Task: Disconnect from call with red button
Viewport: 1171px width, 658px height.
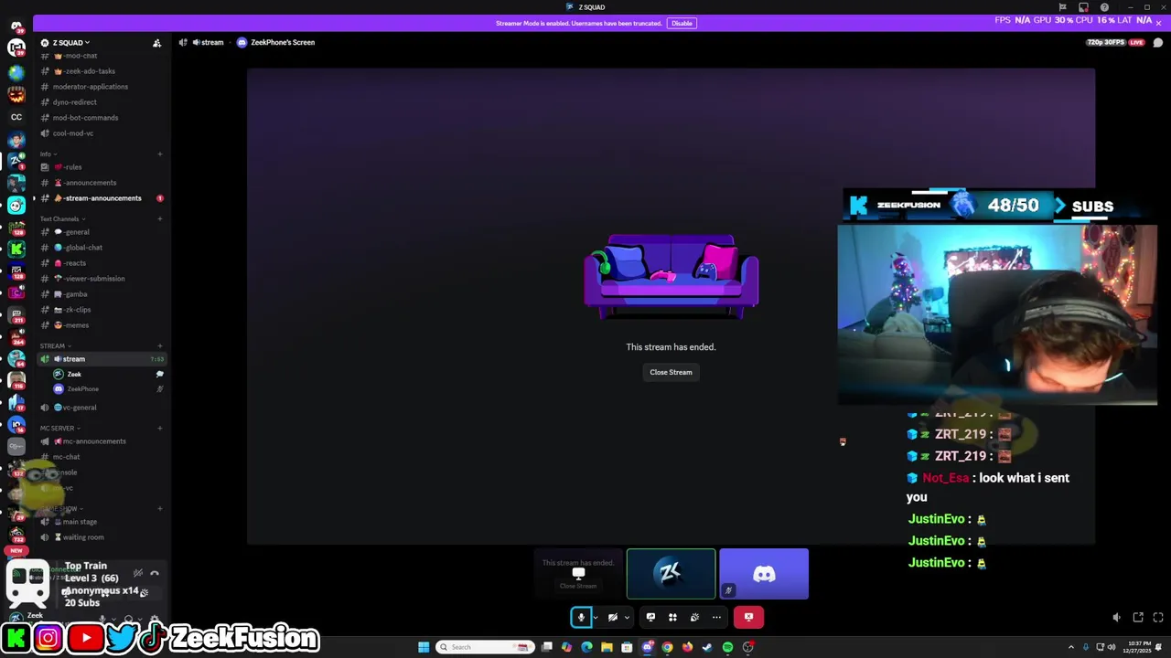Action: [748, 617]
